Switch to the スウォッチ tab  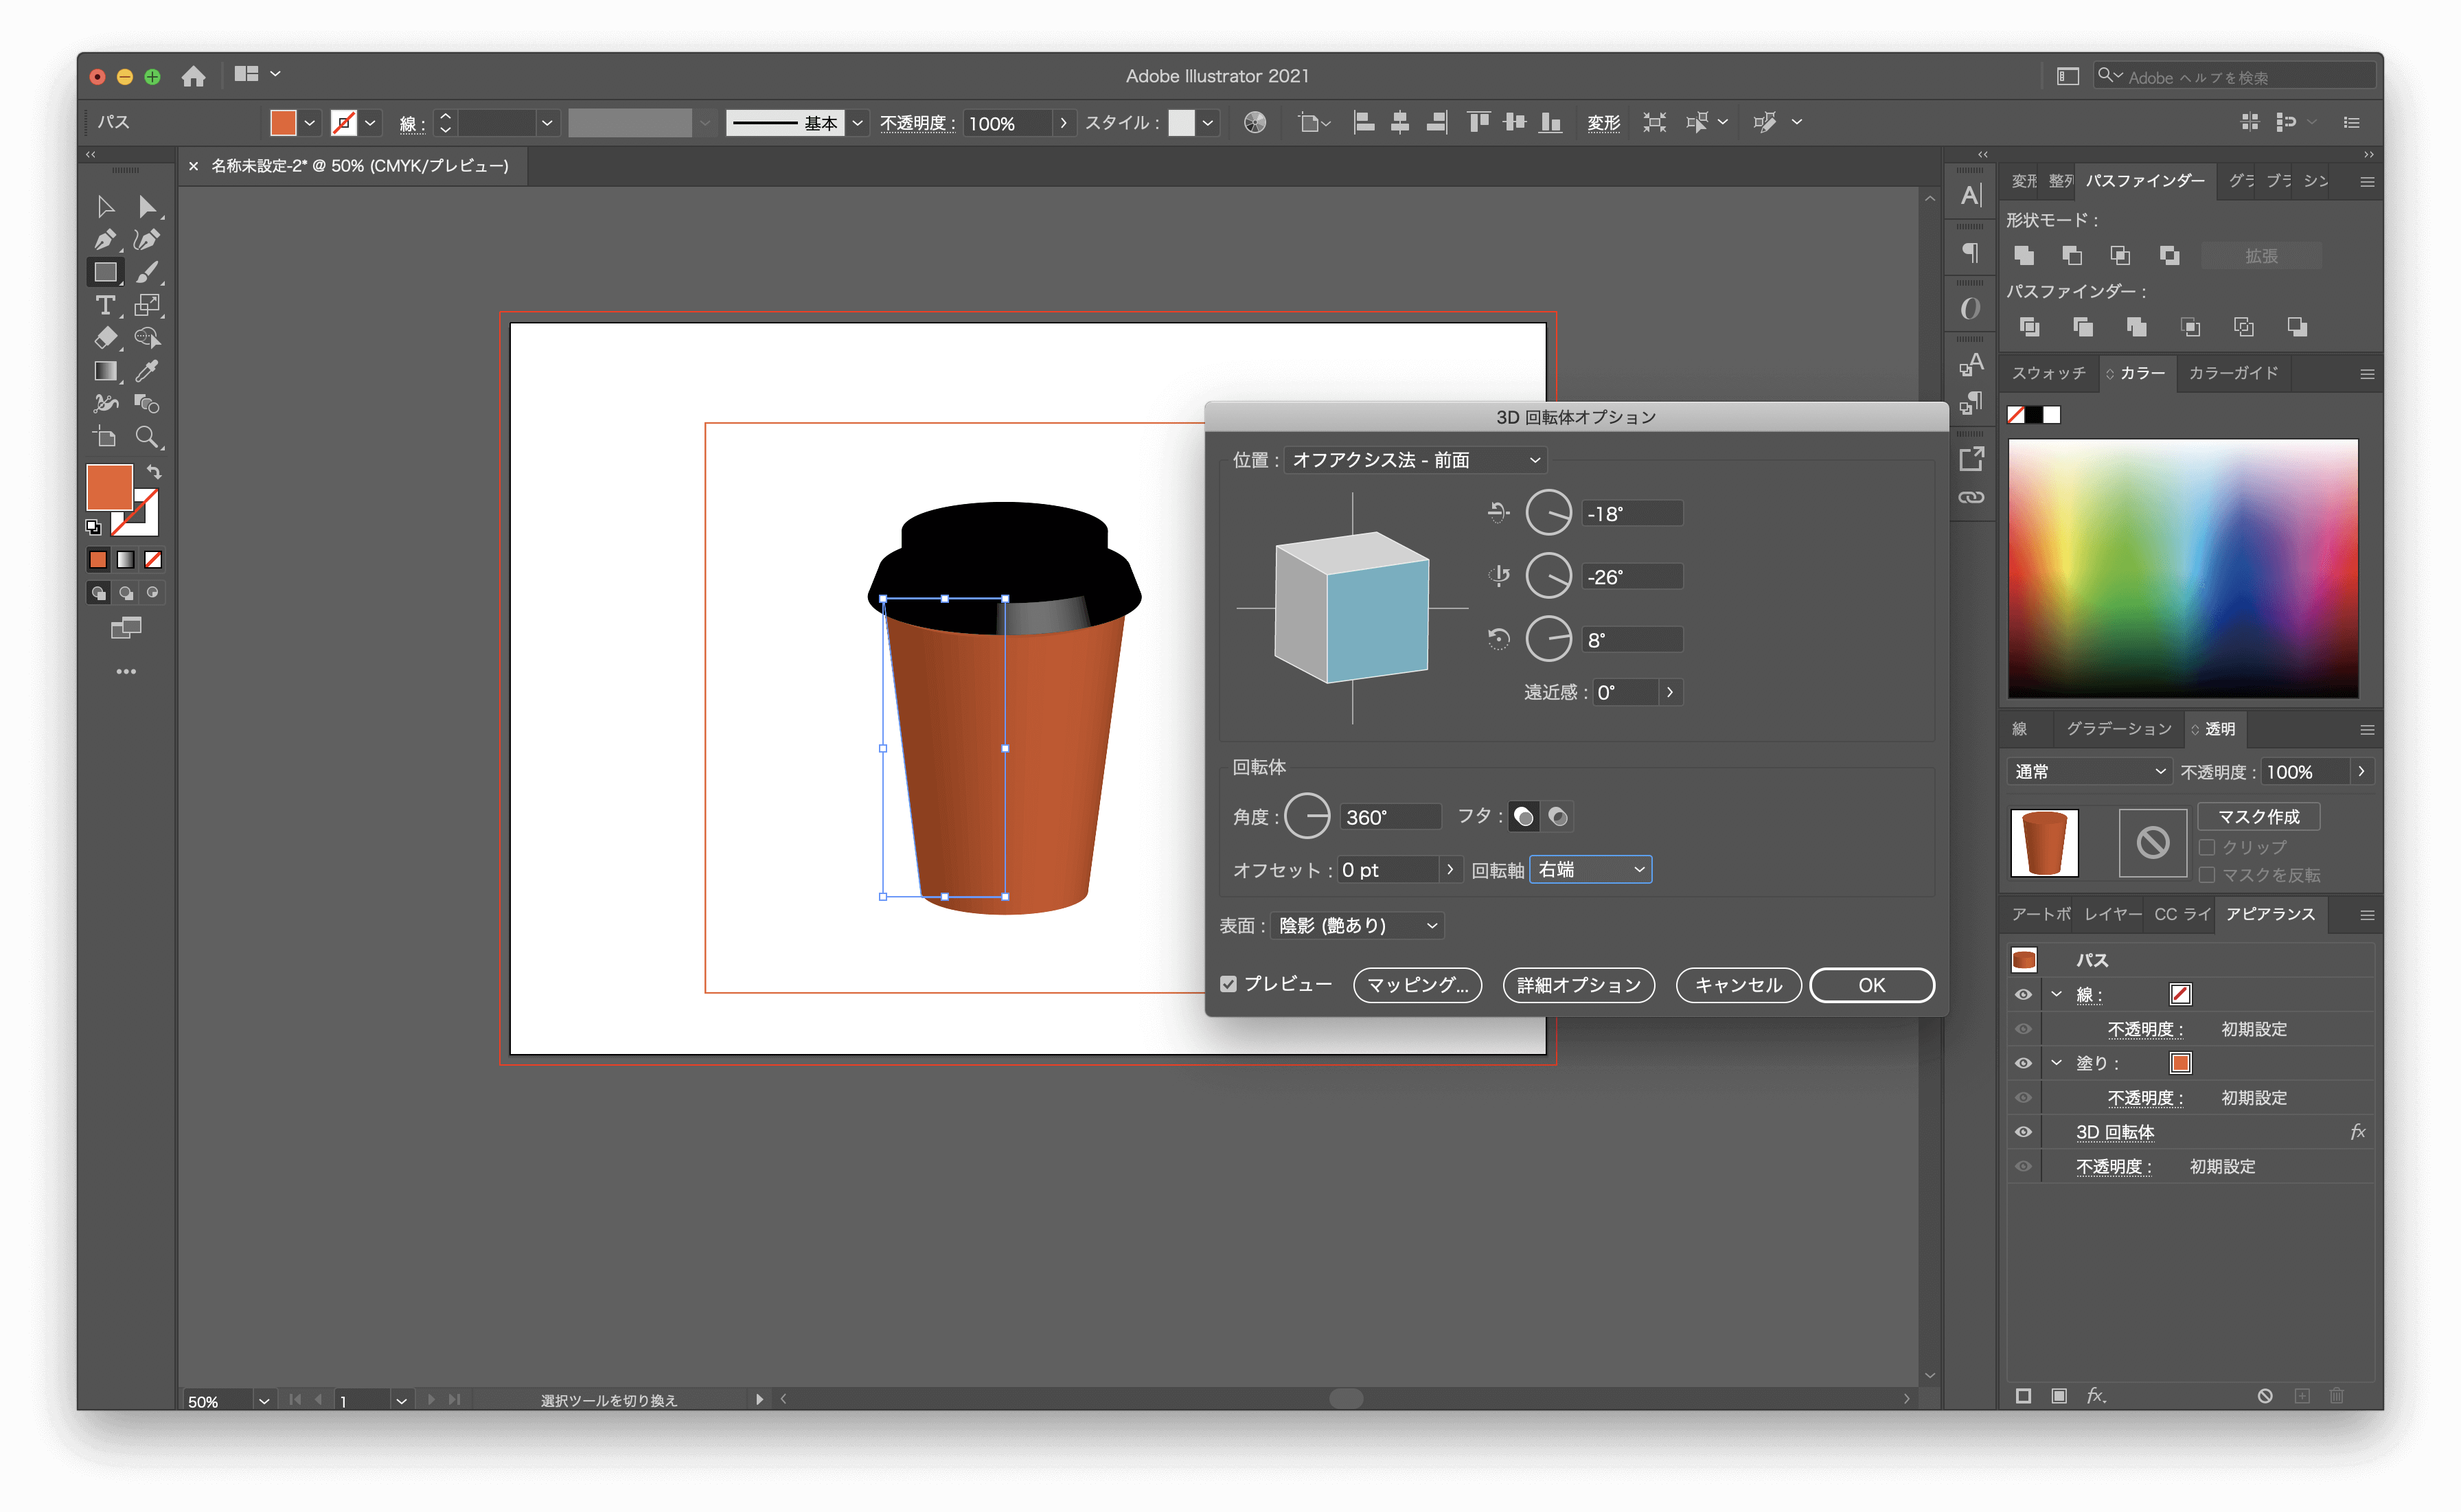click(x=2048, y=373)
